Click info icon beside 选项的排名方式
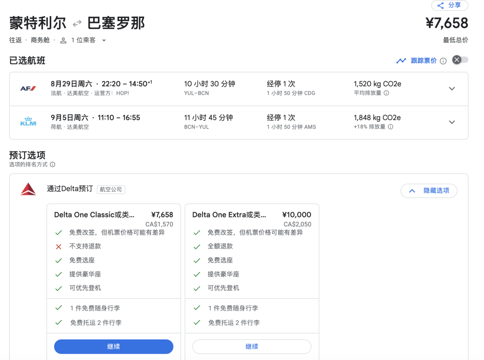This screenshot has width=484, height=360. [x=52, y=164]
